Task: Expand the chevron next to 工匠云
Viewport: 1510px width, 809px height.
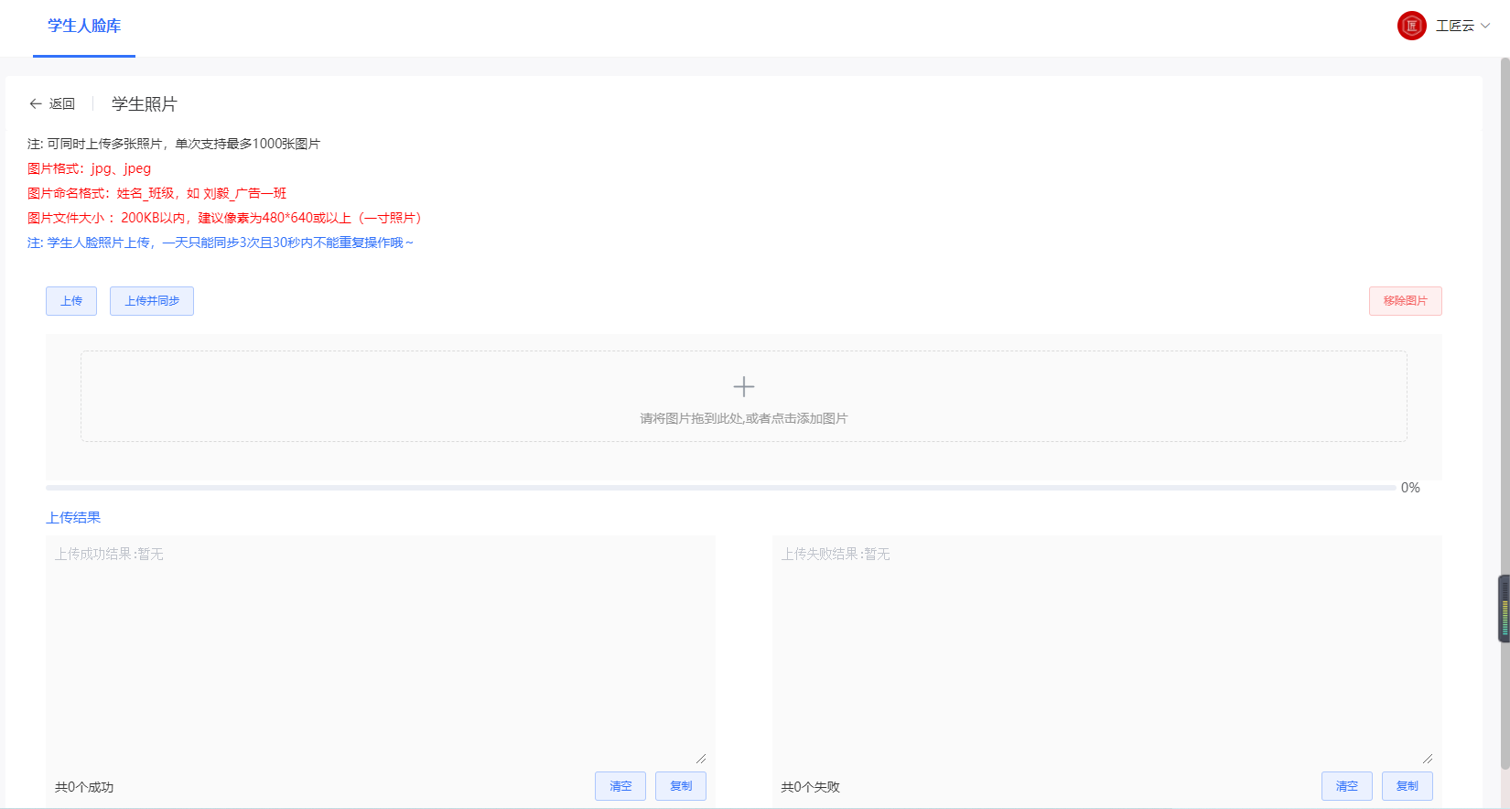Action: coord(1485,26)
